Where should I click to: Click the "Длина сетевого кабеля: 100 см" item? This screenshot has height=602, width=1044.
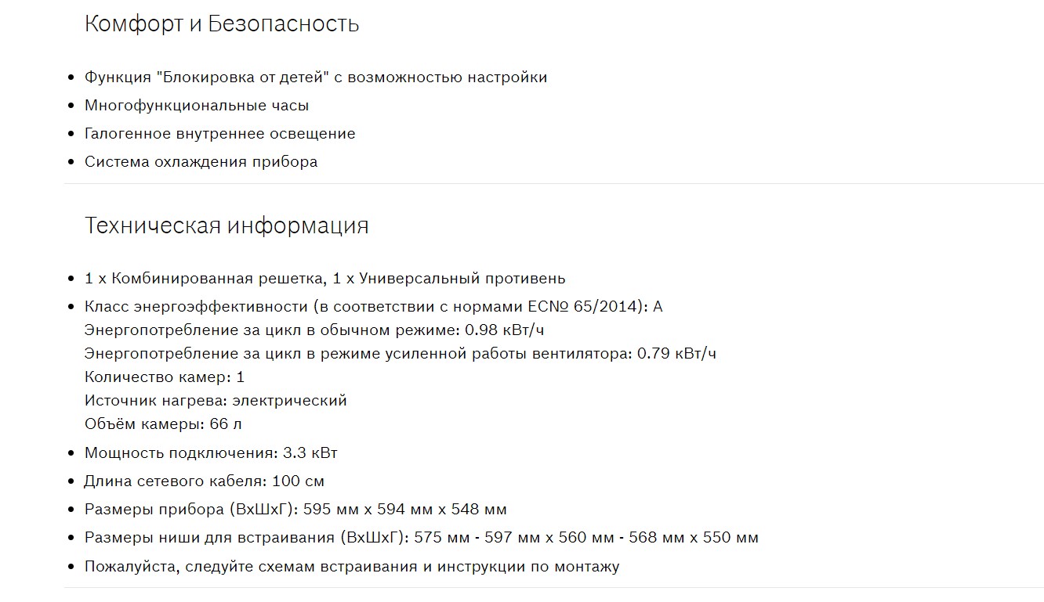point(204,481)
